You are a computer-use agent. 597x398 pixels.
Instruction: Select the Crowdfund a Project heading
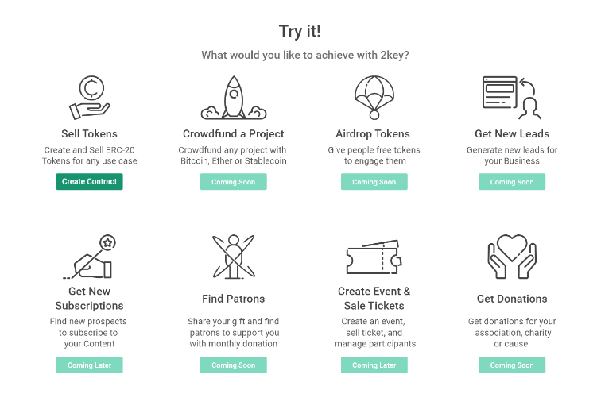coord(234,134)
